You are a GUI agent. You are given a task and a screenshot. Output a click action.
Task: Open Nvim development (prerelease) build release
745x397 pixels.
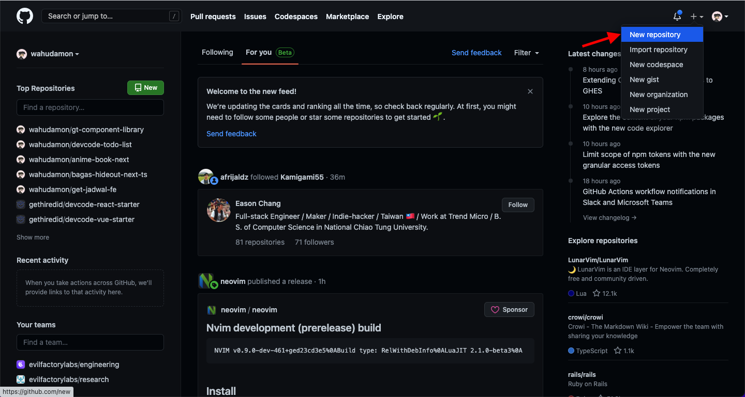(293, 328)
